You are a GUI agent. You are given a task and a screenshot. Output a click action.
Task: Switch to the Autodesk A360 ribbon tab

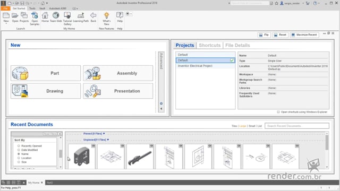click(x=58, y=8)
